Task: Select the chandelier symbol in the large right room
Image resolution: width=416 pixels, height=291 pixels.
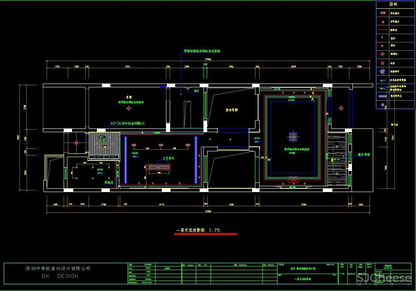Action: click(293, 136)
